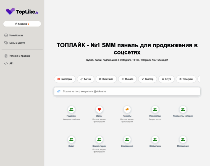The height and width of the screenshot is (166, 210).
Task: Click the Instagram icon in Инстаграм tab
Action: pyautogui.click(x=59, y=79)
